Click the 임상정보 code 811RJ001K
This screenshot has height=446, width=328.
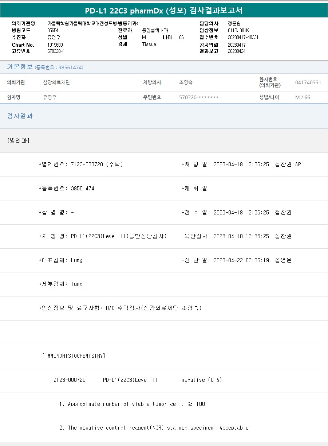point(238,30)
